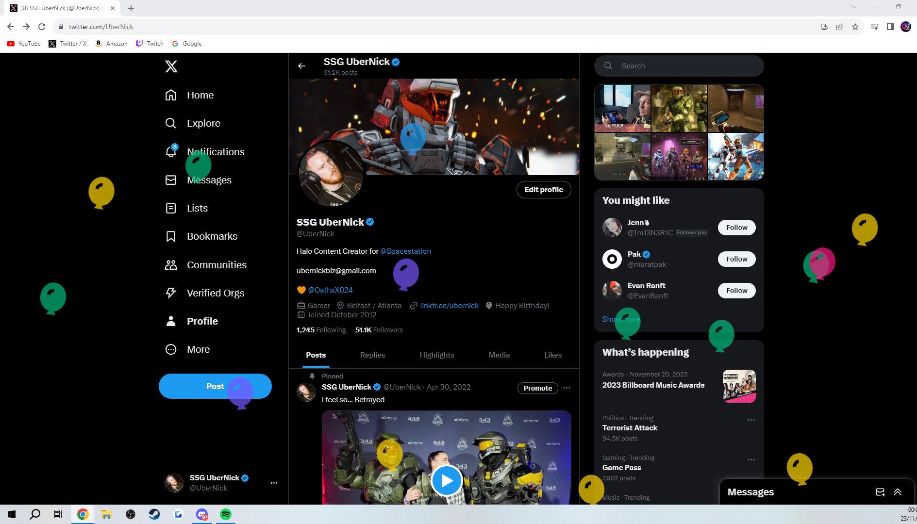Viewport: 917px width, 524px height.
Task: Open Chrome tab search chevron
Action: point(853,7)
